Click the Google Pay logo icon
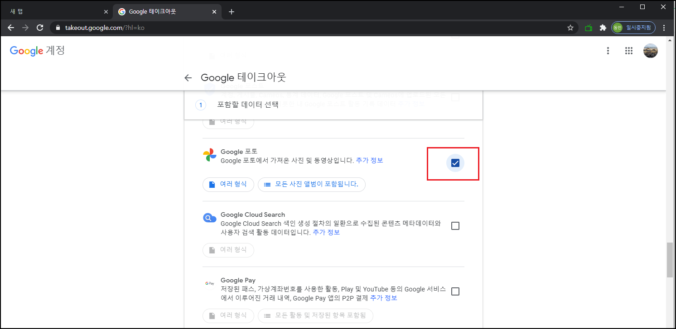The height and width of the screenshot is (329, 676). pos(210,283)
